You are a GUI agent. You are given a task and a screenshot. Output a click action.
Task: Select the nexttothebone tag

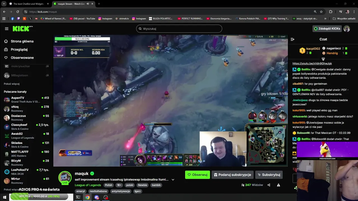[x=98, y=191]
